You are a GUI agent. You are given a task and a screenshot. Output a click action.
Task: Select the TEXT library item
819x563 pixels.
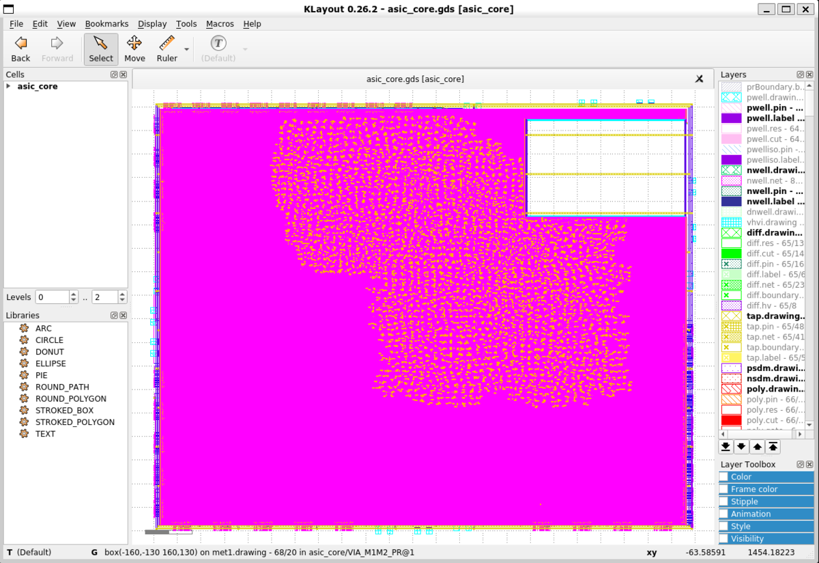point(46,434)
